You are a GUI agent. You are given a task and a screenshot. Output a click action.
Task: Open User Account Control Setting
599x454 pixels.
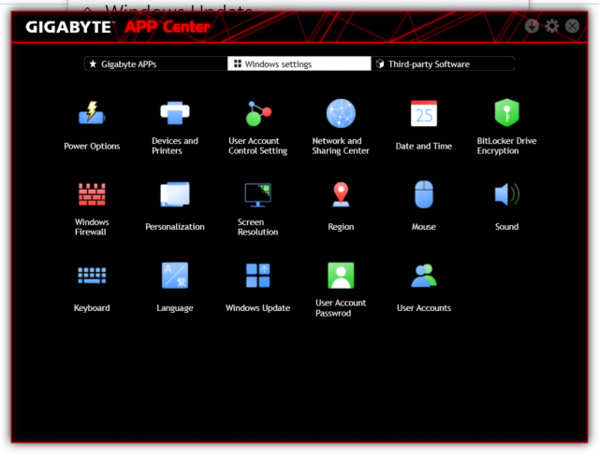257,114
